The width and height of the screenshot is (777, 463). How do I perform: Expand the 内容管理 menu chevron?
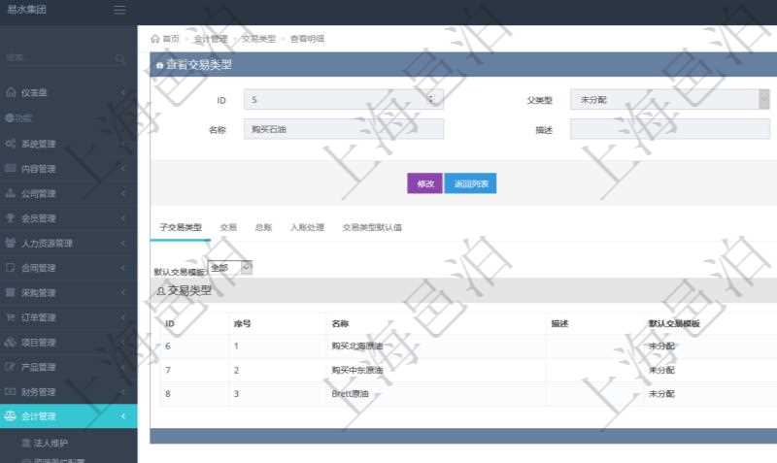click(x=123, y=168)
